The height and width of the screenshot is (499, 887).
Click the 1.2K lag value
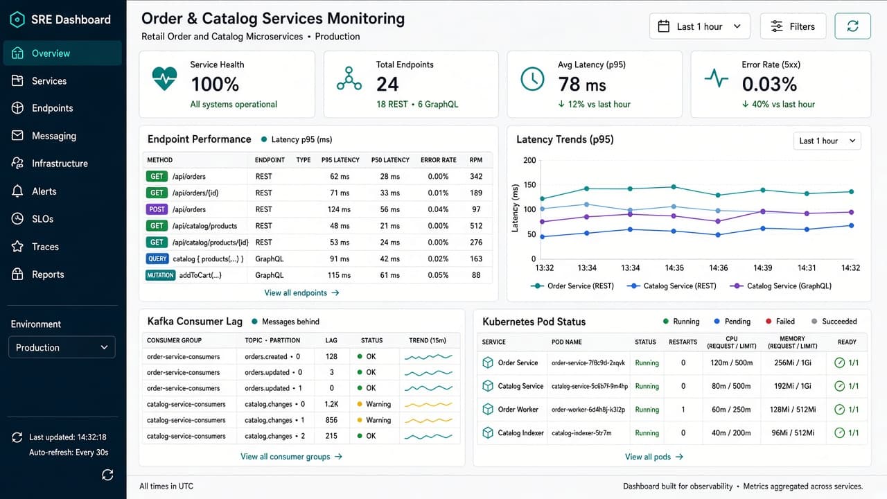pyautogui.click(x=331, y=404)
